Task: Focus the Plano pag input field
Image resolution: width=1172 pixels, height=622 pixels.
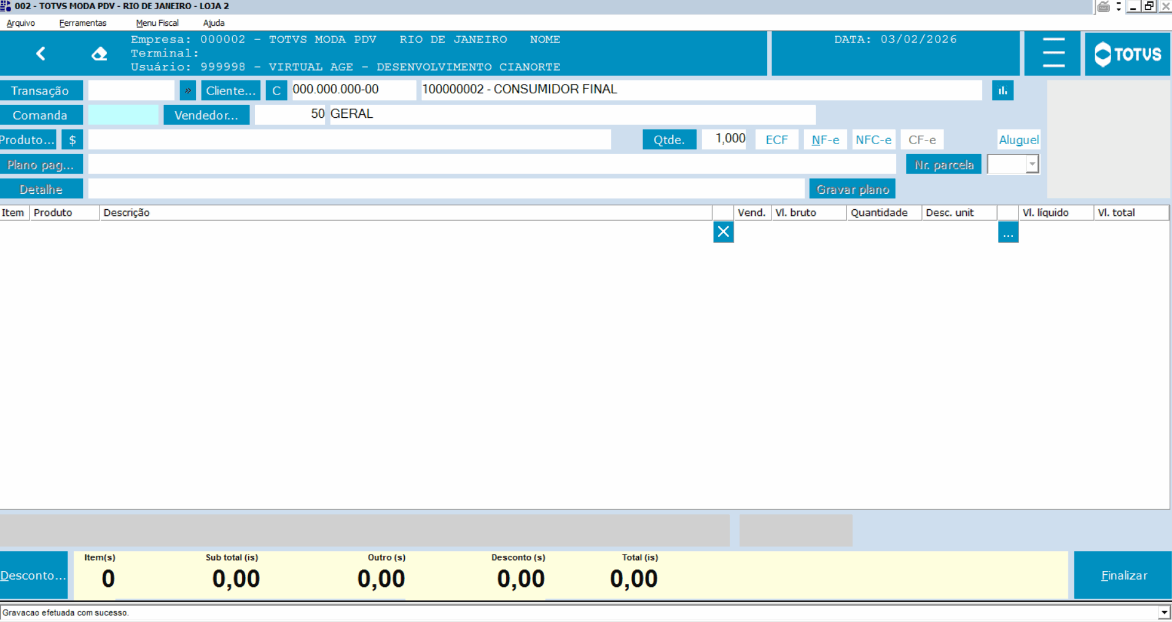Action: tap(492, 164)
